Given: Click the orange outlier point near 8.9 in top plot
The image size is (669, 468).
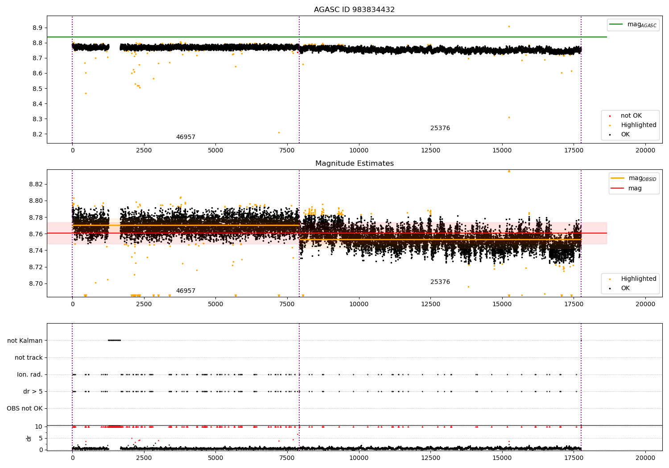Looking at the screenshot, I should point(509,26).
